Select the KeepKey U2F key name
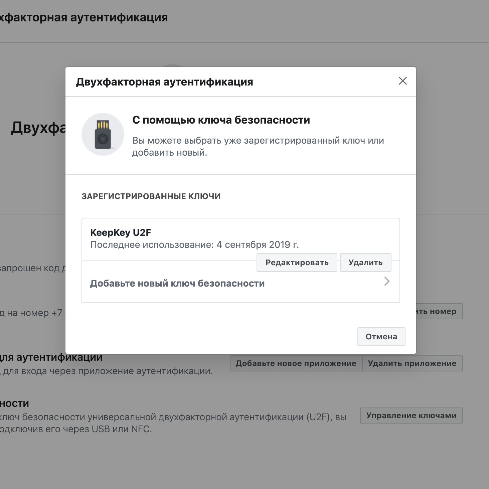Viewport: 489px width, 489px height. 121,232
